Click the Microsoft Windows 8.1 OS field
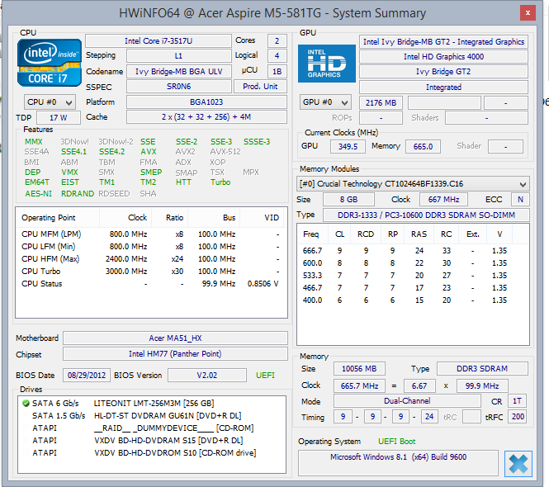The width and height of the screenshot is (549, 487). click(397, 457)
